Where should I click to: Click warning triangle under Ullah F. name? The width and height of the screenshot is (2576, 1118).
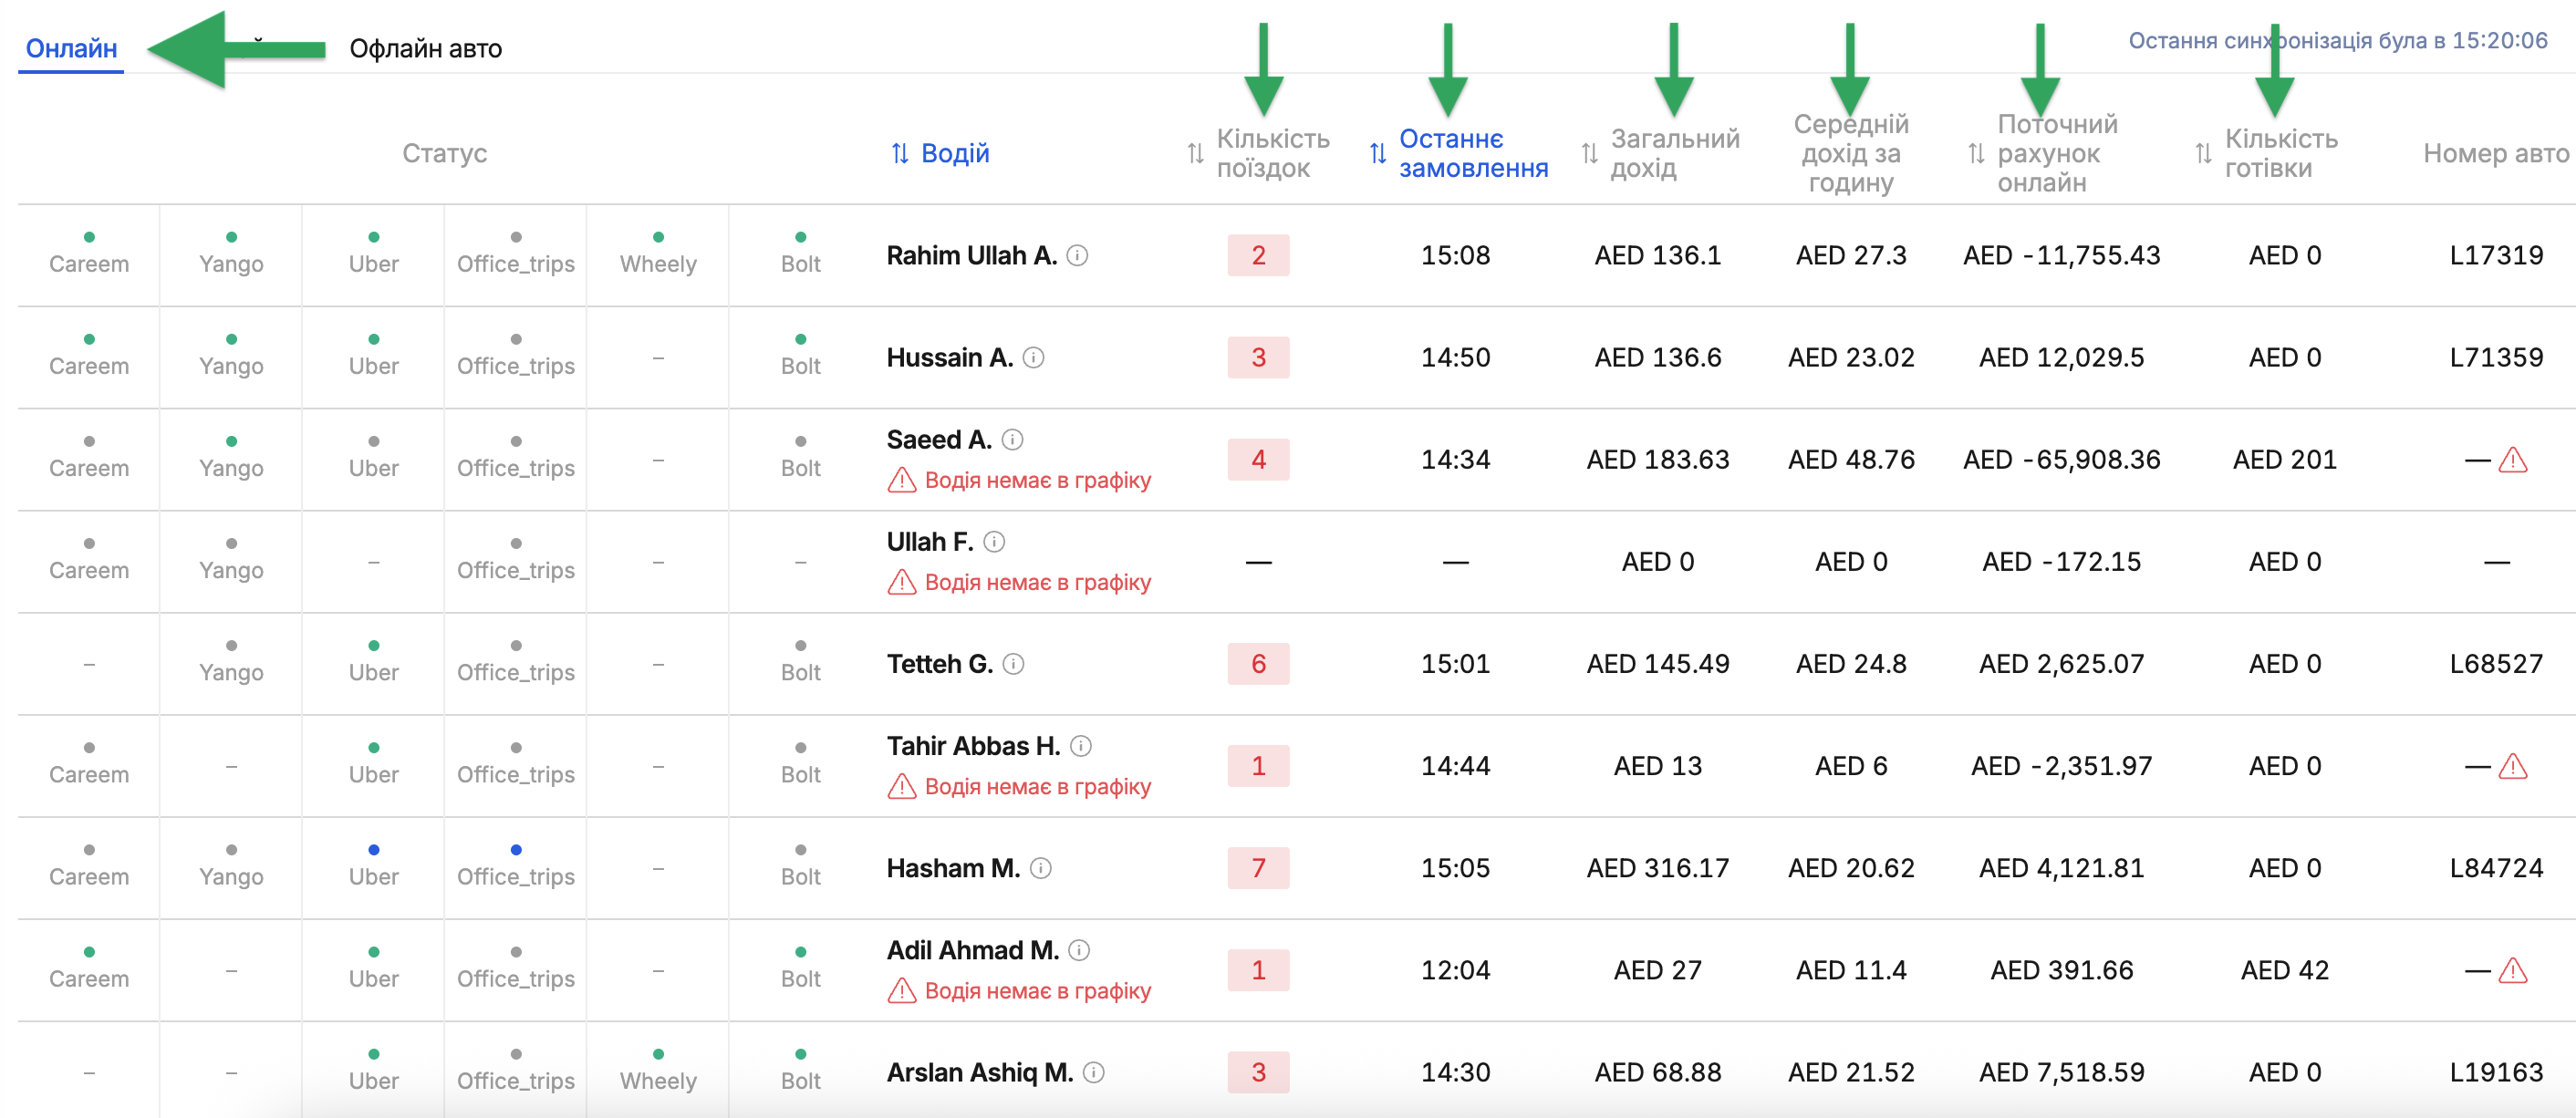[x=901, y=583]
